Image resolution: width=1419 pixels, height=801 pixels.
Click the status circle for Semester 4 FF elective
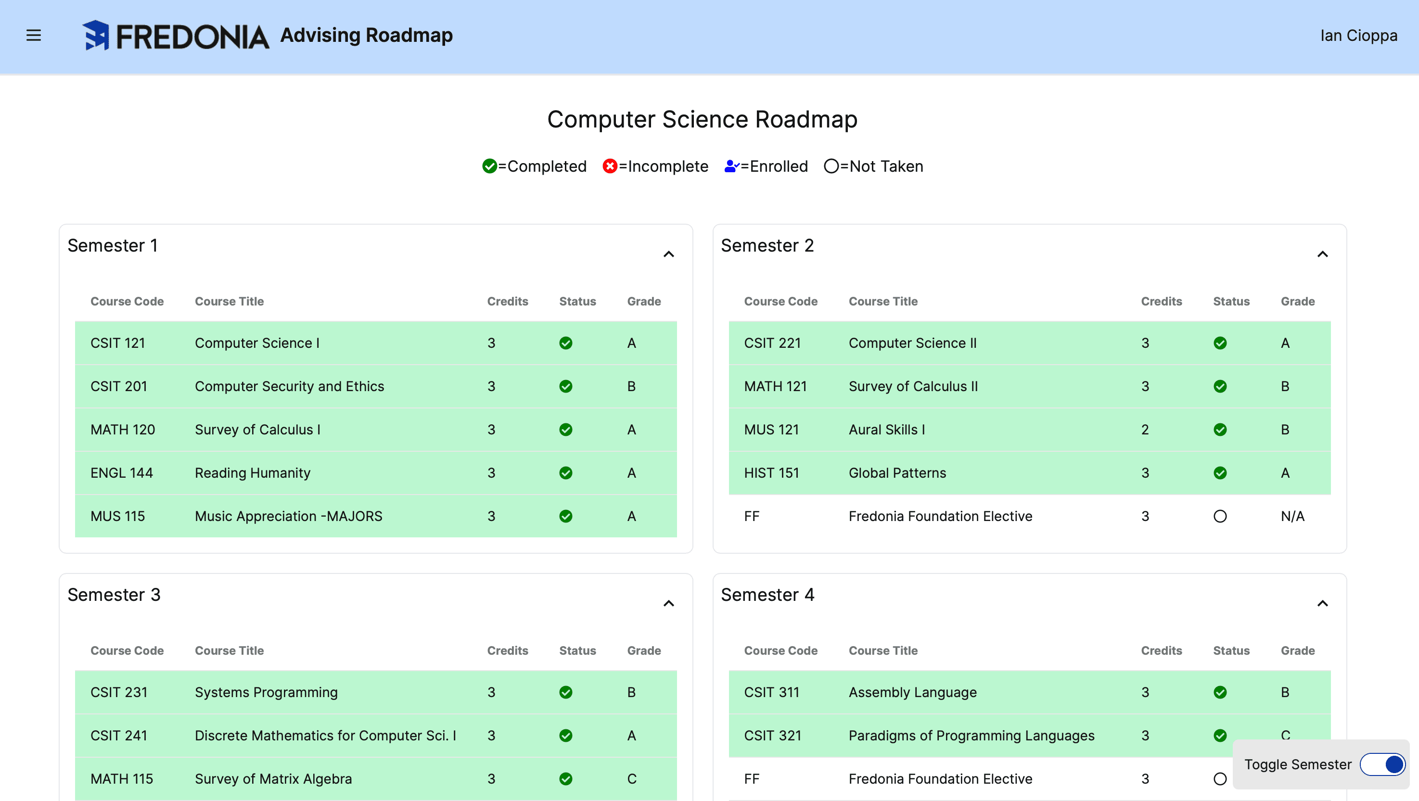pyautogui.click(x=1220, y=778)
